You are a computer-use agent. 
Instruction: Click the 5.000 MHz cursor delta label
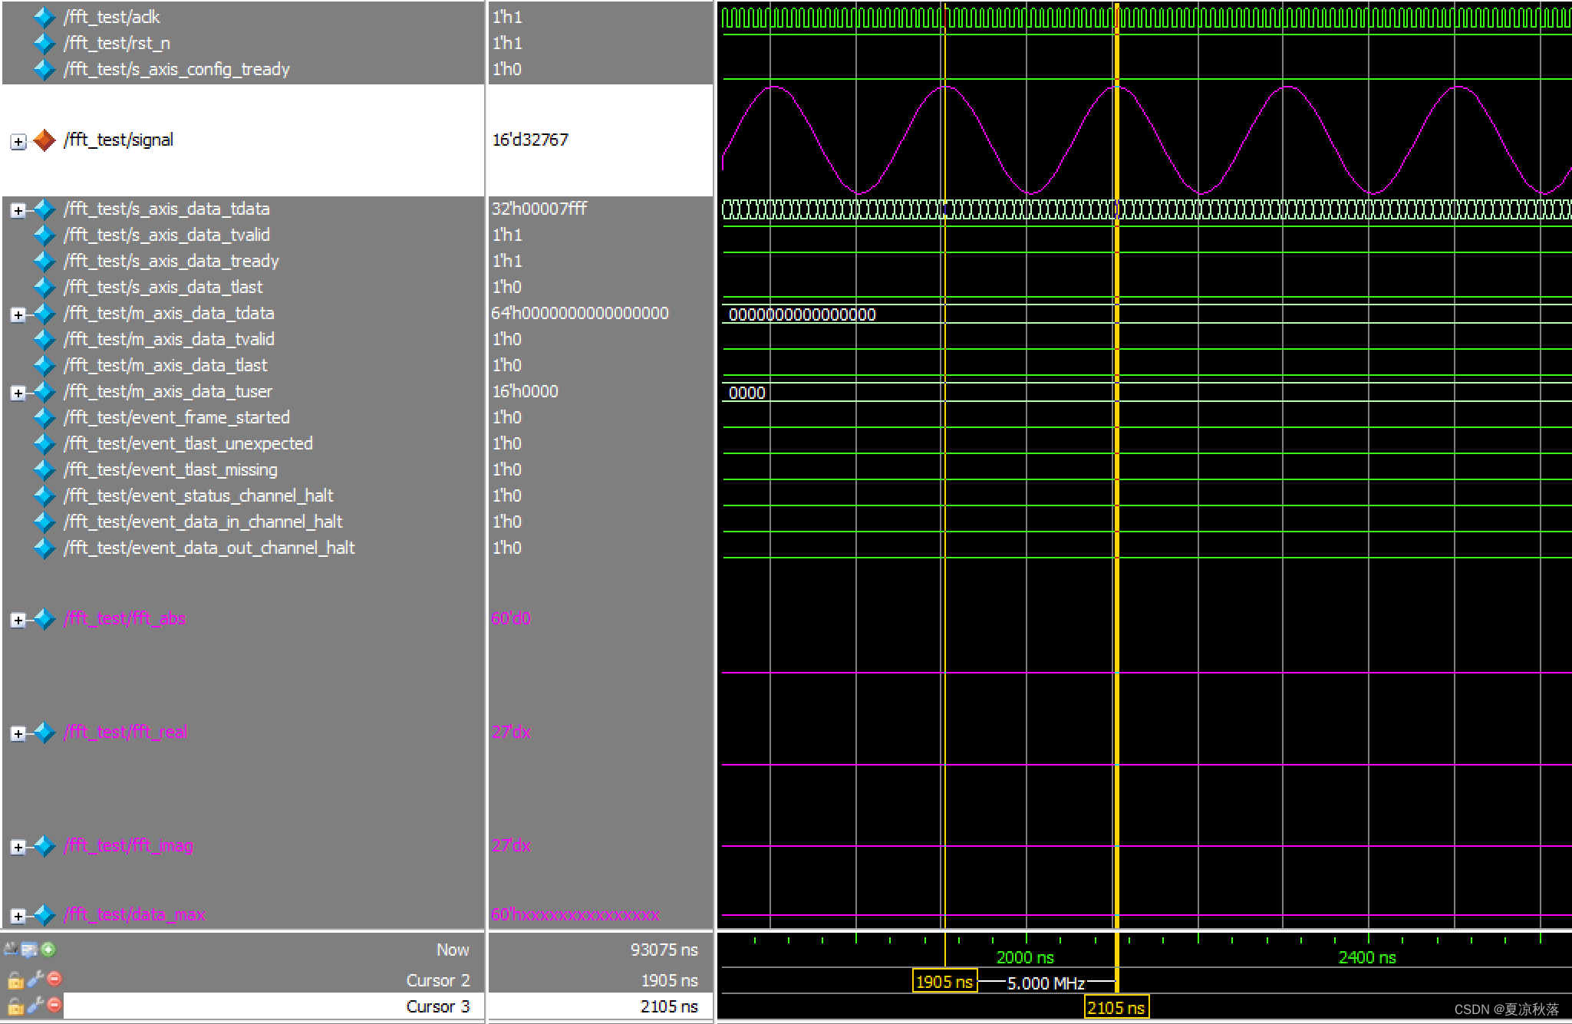point(1046,983)
